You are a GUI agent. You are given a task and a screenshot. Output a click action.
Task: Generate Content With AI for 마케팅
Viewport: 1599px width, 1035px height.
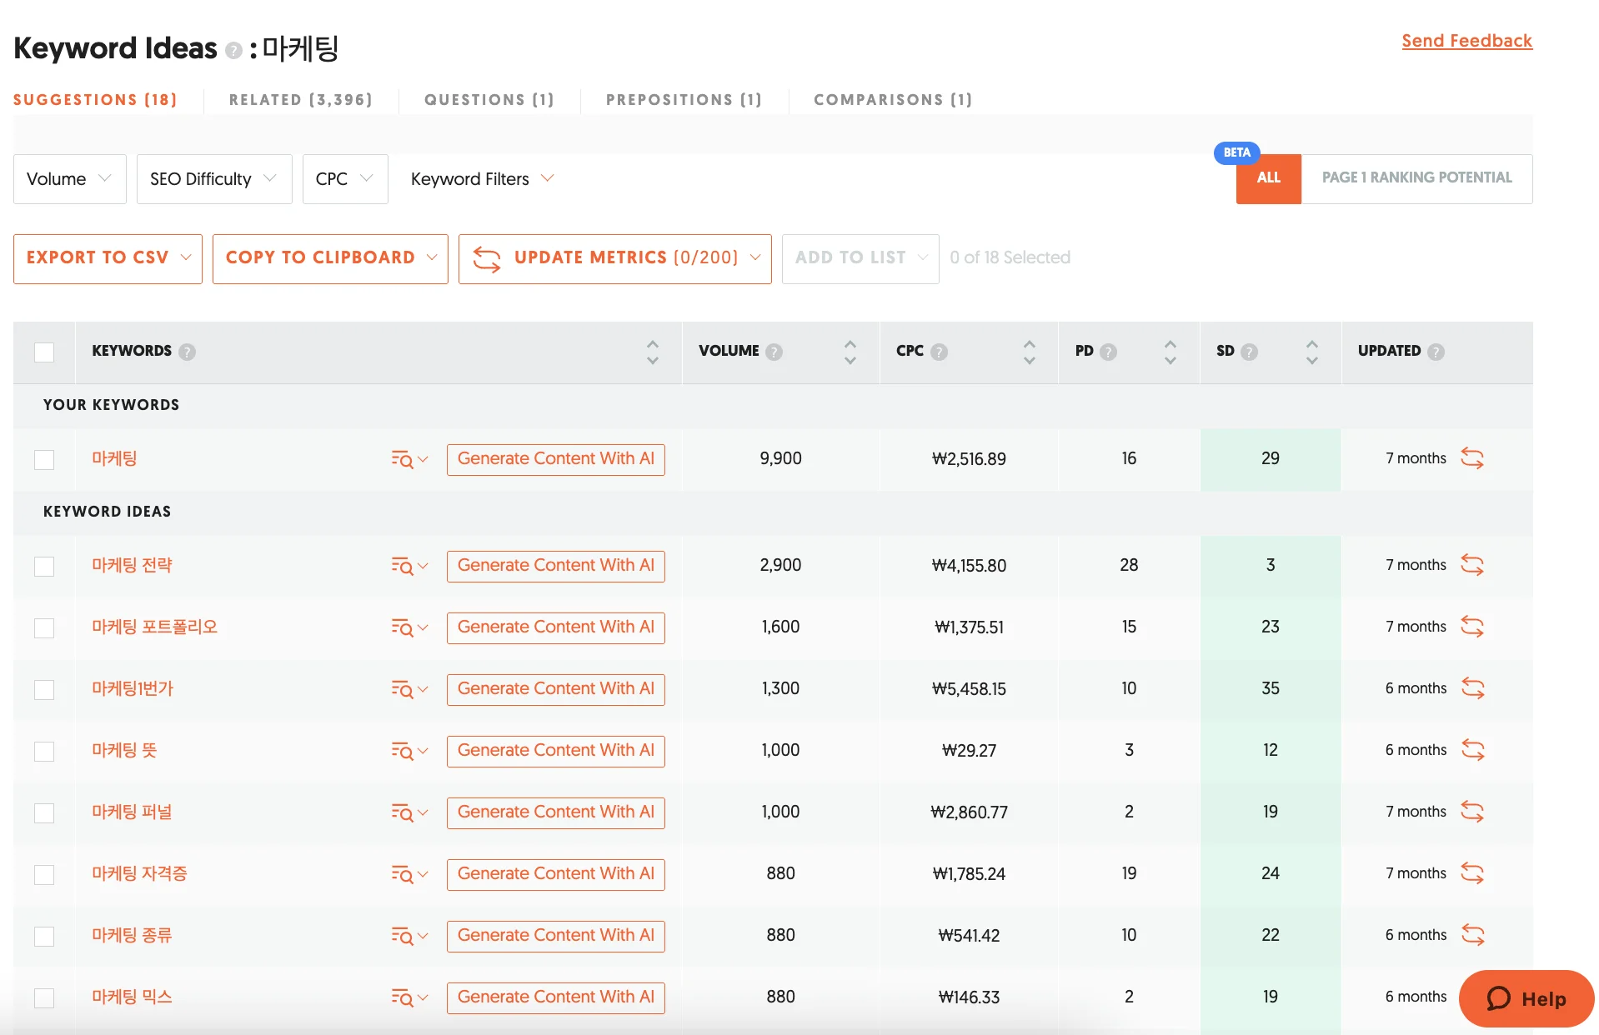[555, 458]
